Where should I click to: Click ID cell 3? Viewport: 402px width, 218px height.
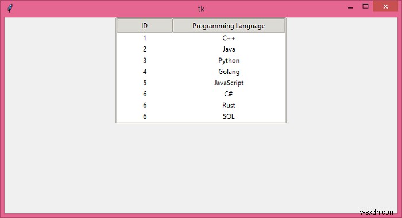[x=145, y=60]
